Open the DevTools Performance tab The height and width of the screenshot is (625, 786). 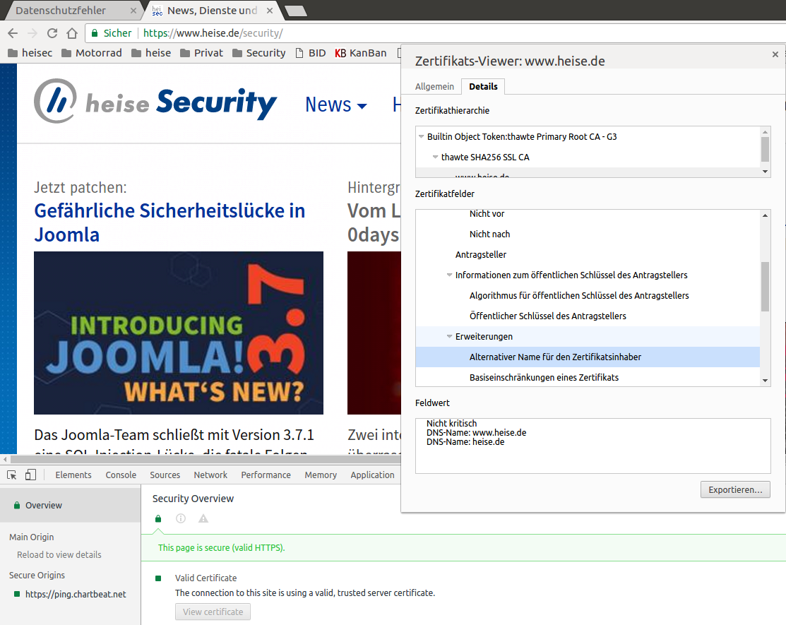tap(266, 475)
